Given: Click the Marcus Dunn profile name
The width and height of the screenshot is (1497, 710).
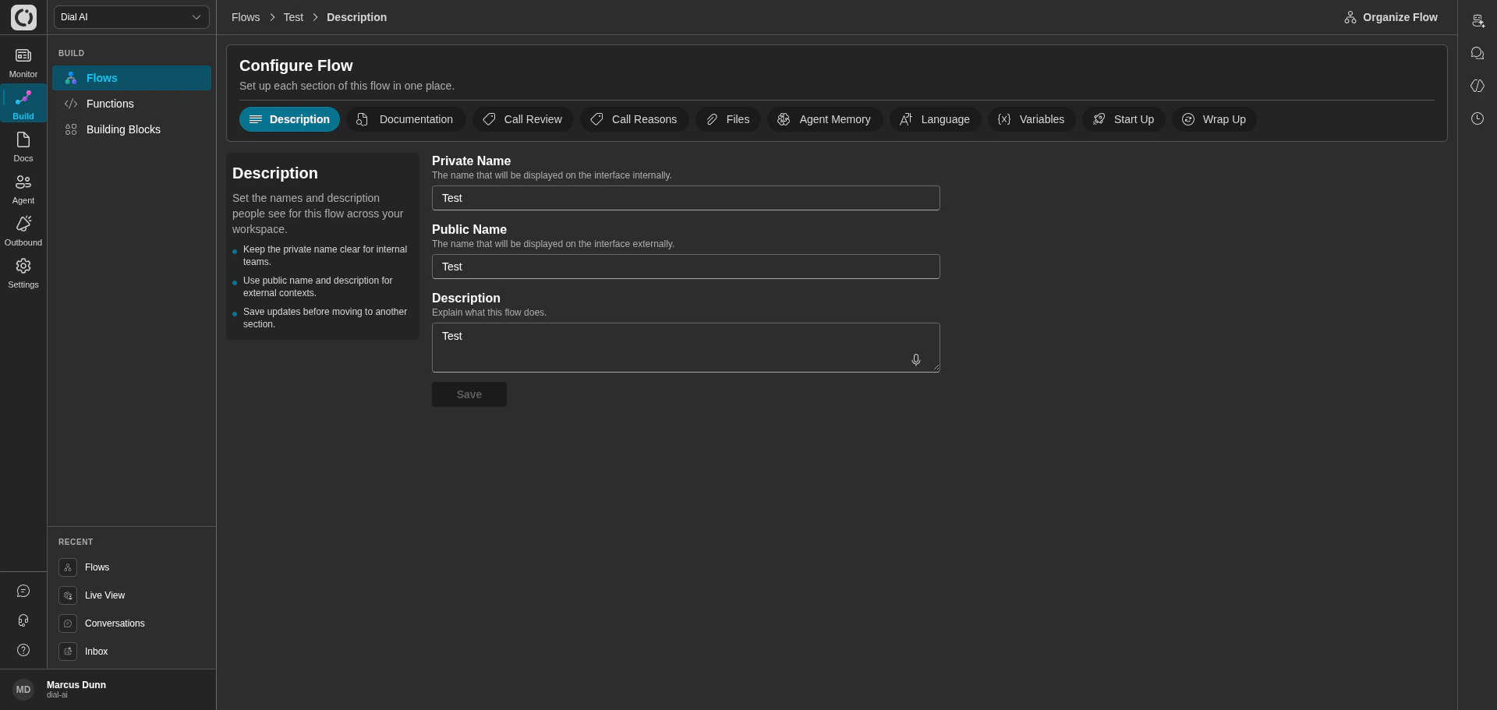Looking at the screenshot, I should (76, 685).
